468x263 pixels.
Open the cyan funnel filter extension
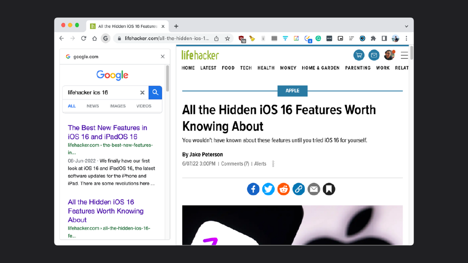tap(285, 38)
